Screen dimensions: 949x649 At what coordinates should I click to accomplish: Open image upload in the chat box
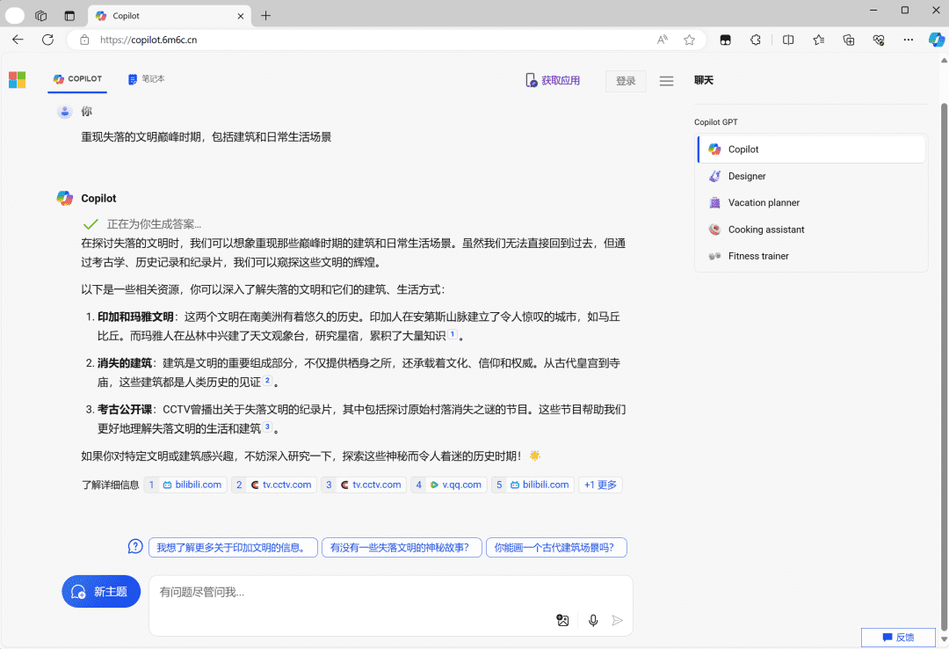[x=562, y=620]
